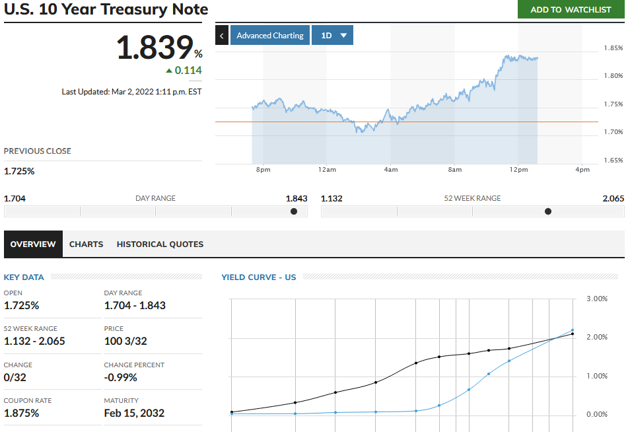Click the Change Percent value -0.99%
Screen dimensions: 630x432
(121, 378)
